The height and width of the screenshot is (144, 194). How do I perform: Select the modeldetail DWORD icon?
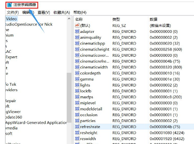pos(77,109)
